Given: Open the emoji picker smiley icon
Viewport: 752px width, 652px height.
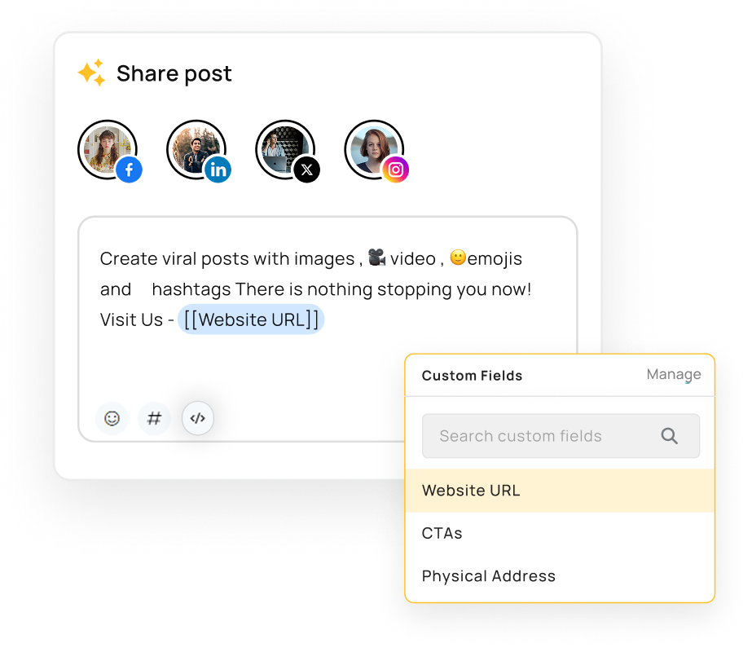Looking at the screenshot, I should [112, 418].
